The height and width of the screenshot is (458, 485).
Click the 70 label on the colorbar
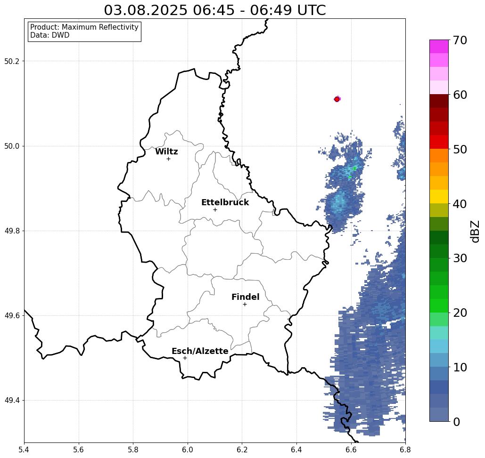click(460, 40)
